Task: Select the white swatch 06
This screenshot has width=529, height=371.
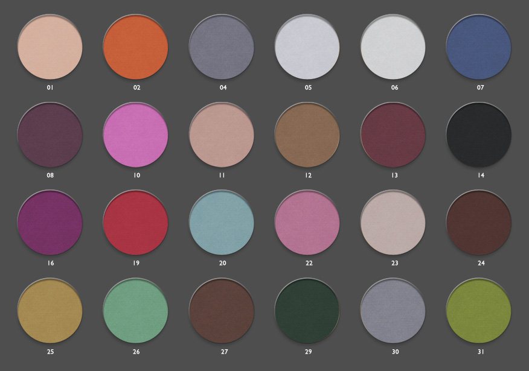Action: [x=393, y=47]
